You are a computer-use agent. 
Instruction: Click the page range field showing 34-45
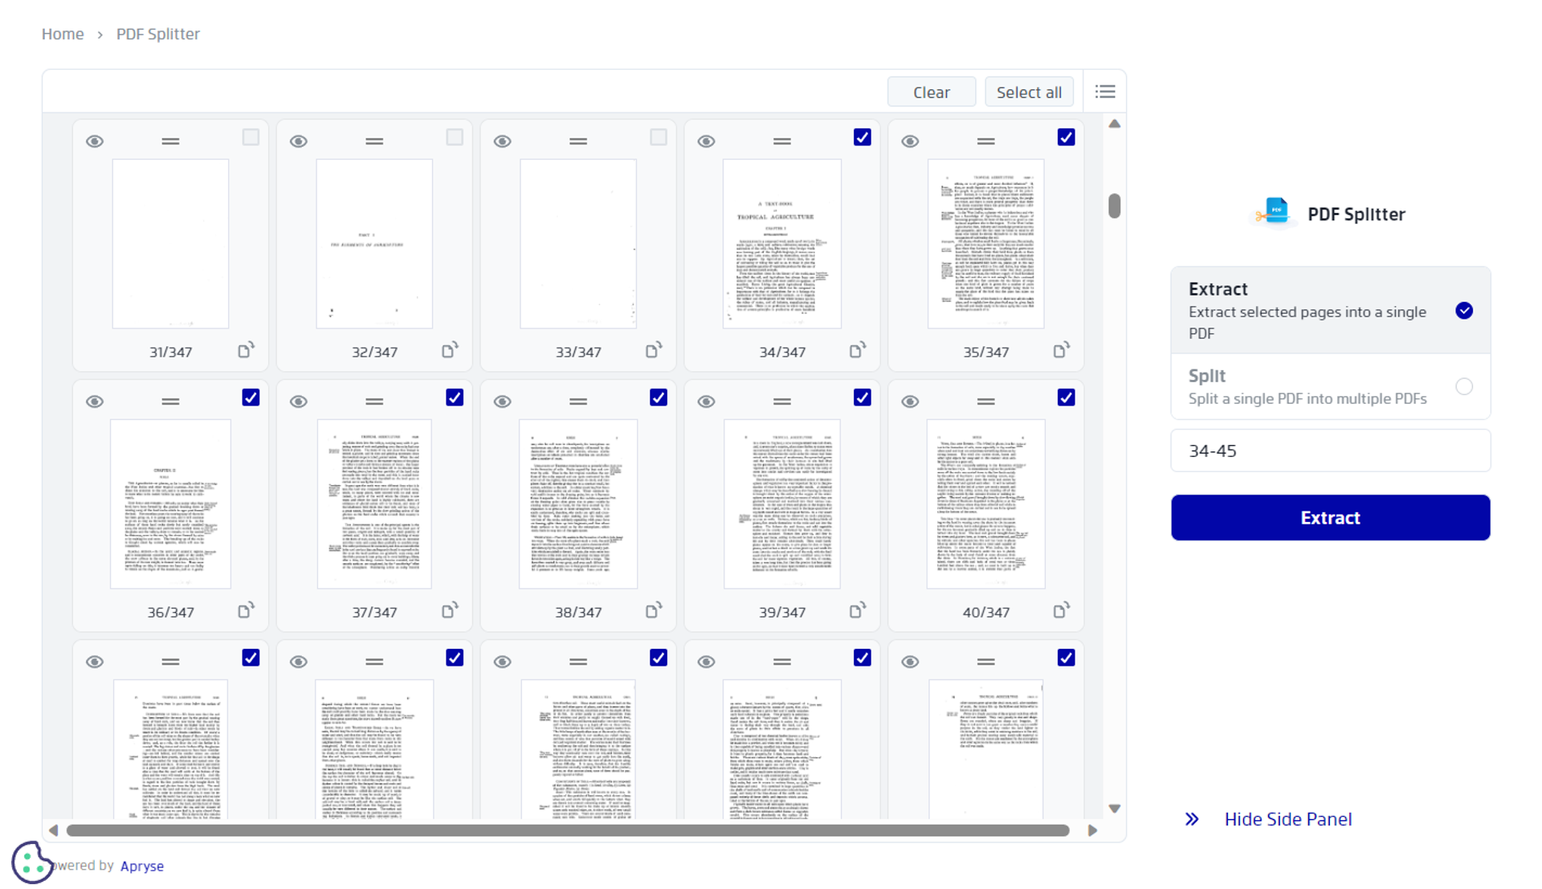pos(1330,451)
